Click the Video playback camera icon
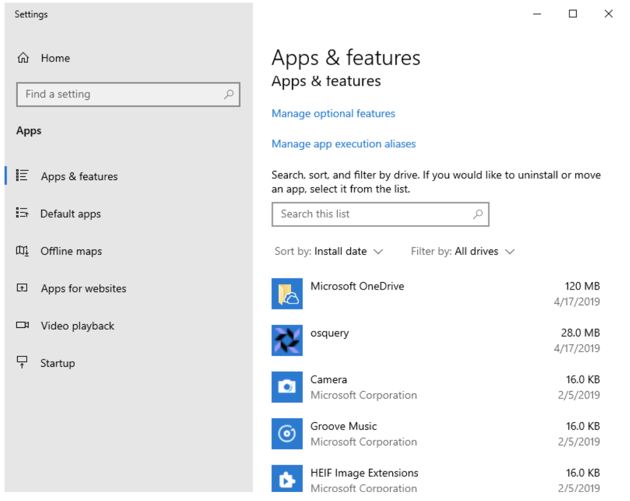The height and width of the screenshot is (501, 630). coord(22,325)
